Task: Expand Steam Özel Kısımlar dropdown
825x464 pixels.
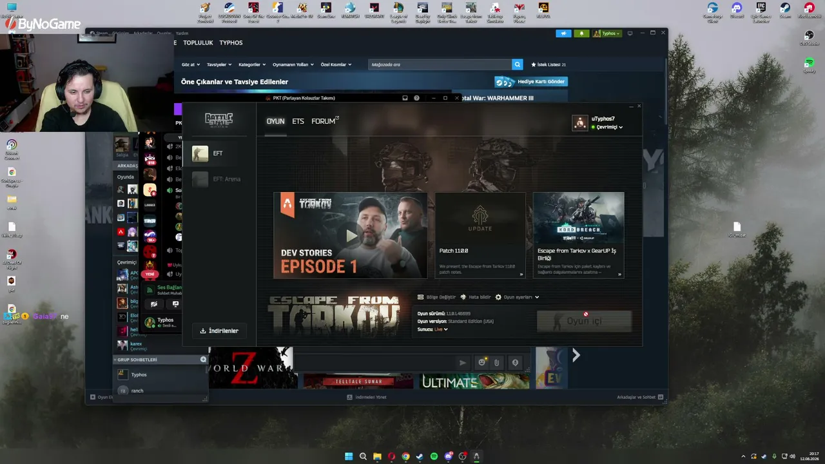Action: (336, 64)
